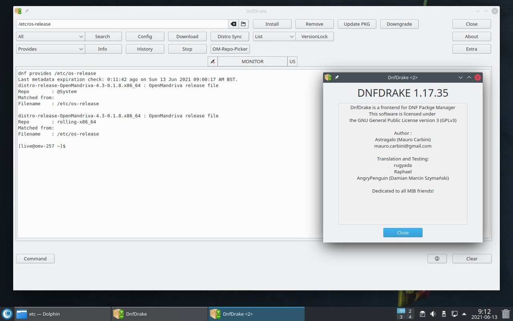
Task: Click the Downgrade button
Action: 400,24
